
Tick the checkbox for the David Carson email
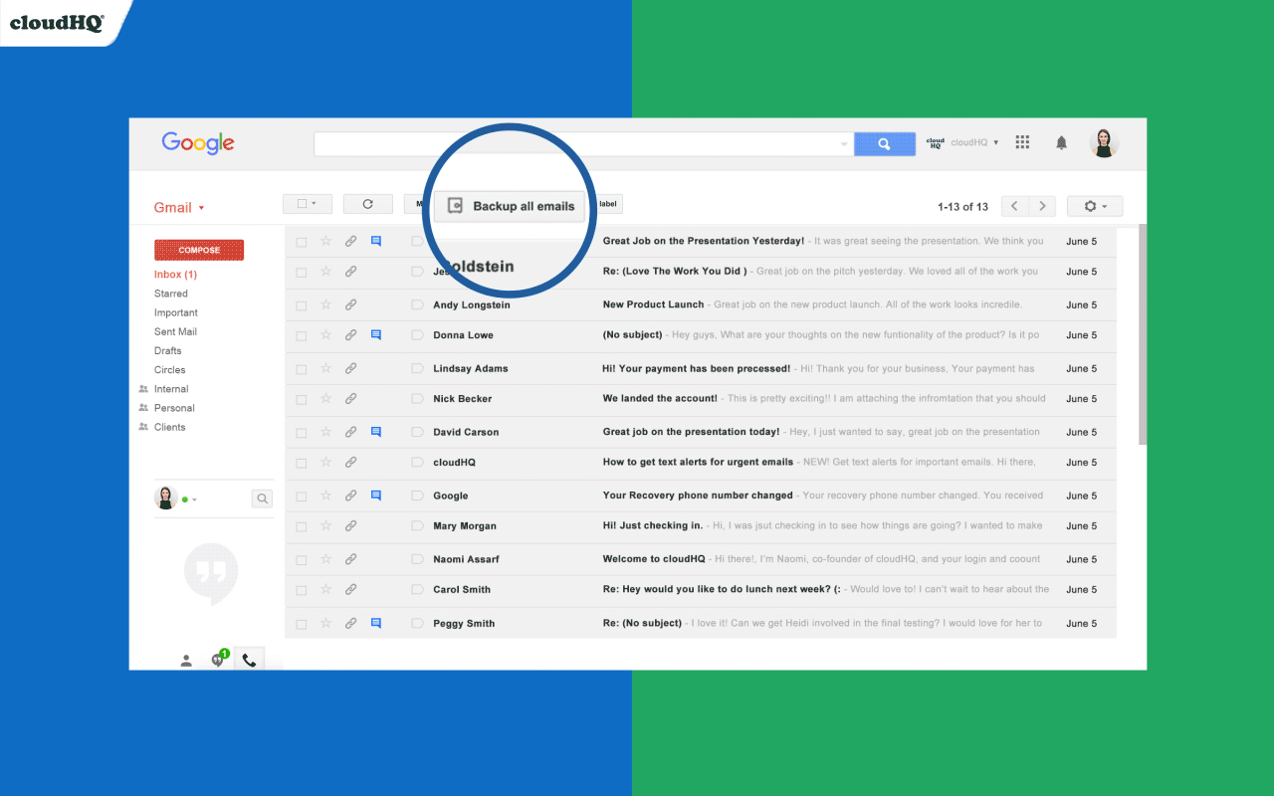(301, 433)
